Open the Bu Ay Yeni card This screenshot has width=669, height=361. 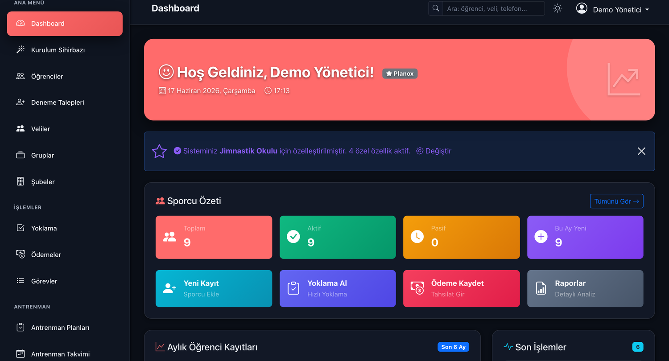click(x=585, y=237)
